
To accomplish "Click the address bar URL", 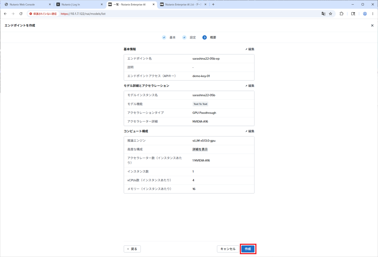I will (83, 14).
